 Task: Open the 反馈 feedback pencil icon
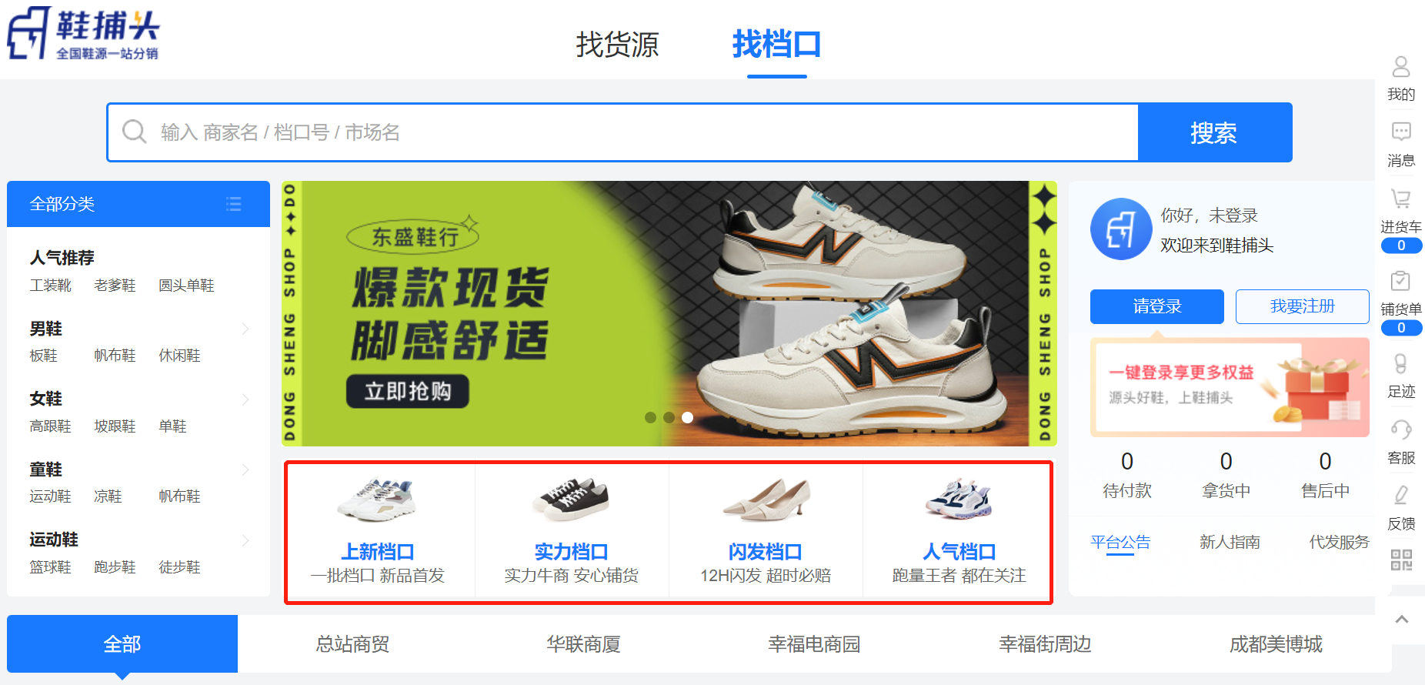pyautogui.click(x=1401, y=495)
